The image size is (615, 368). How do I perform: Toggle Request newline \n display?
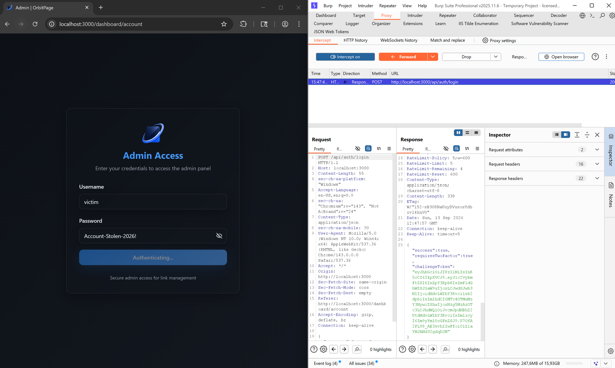(379, 148)
